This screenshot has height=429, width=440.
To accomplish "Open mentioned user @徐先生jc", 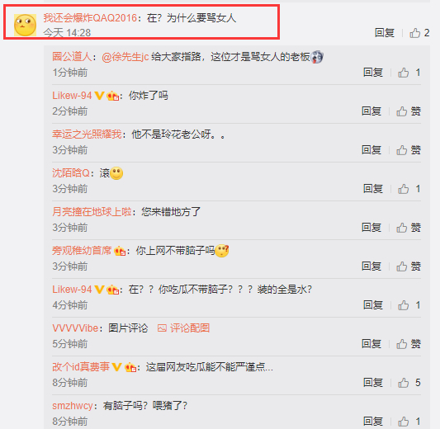I will [125, 57].
